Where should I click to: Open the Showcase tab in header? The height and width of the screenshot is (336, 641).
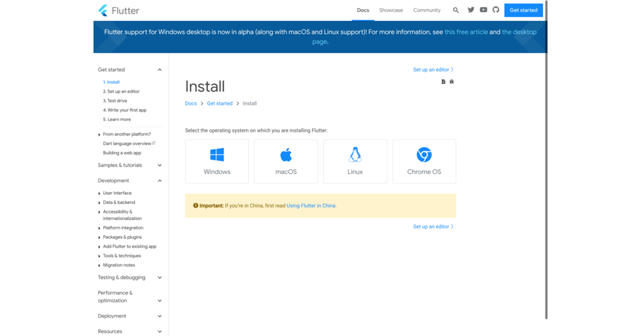tap(391, 10)
